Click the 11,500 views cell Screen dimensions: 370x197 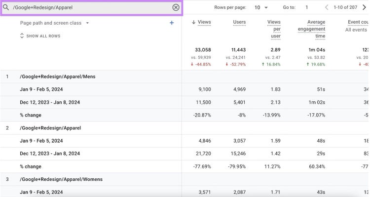pyautogui.click(x=203, y=103)
